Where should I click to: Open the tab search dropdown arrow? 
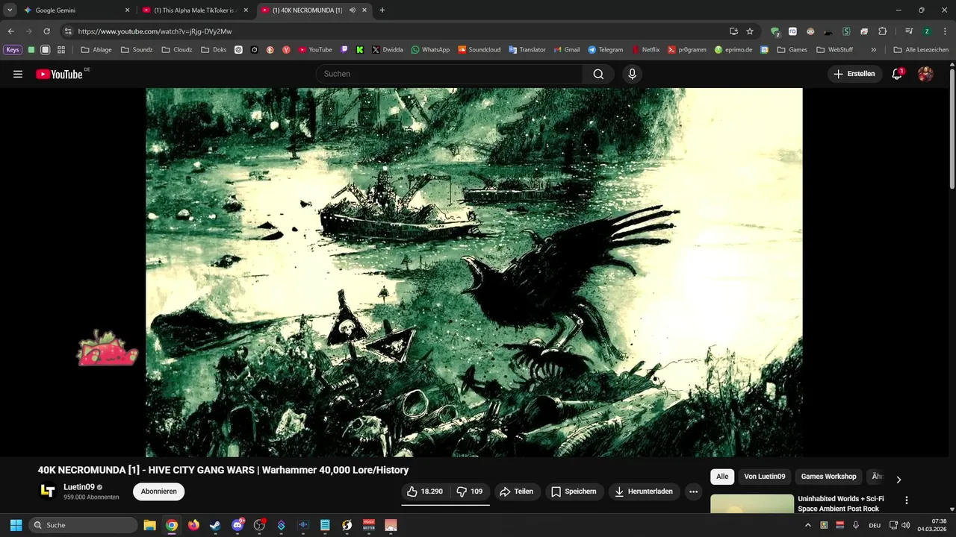pos(10,10)
